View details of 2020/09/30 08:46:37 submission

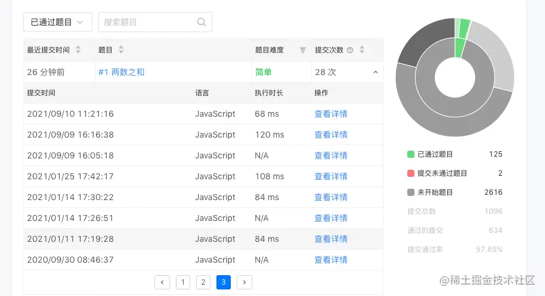331,260
